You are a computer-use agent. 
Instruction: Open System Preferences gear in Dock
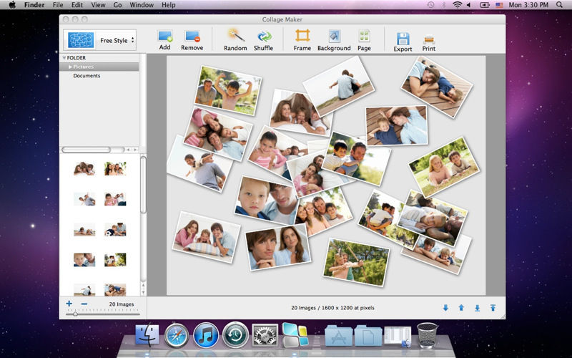pyautogui.click(x=265, y=335)
